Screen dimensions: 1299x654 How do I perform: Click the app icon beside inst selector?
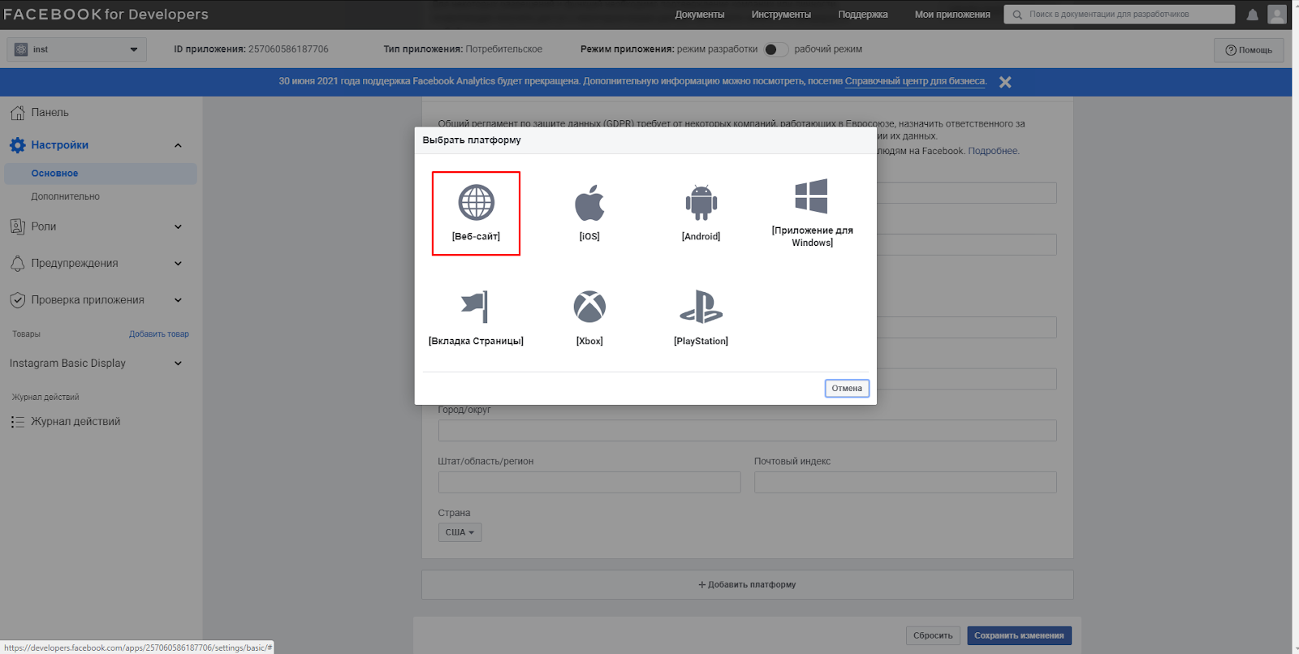click(21, 49)
